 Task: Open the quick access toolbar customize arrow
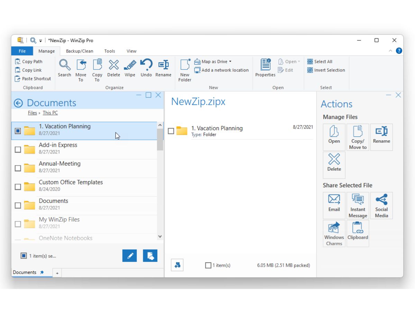click(40, 41)
